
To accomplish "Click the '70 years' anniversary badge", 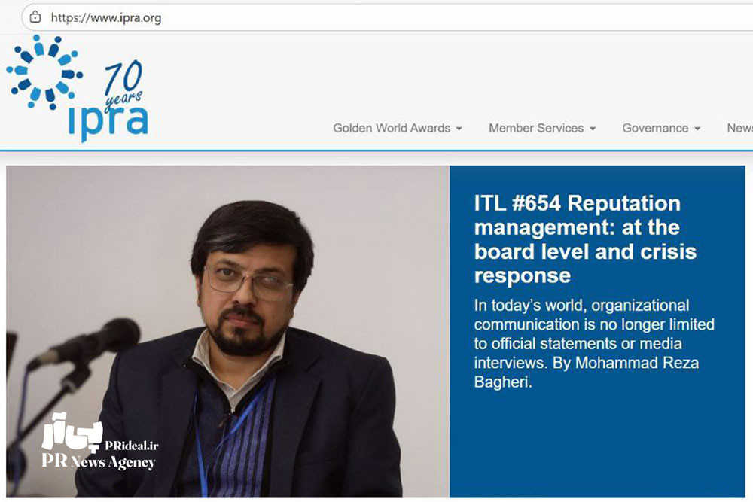I will pos(123,81).
